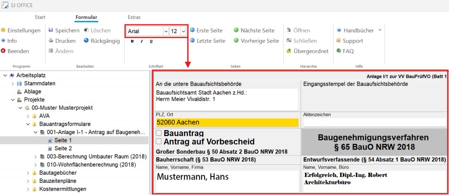Check the Bauantrag checkbox
449x195 pixels.
[x=159, y=133]
